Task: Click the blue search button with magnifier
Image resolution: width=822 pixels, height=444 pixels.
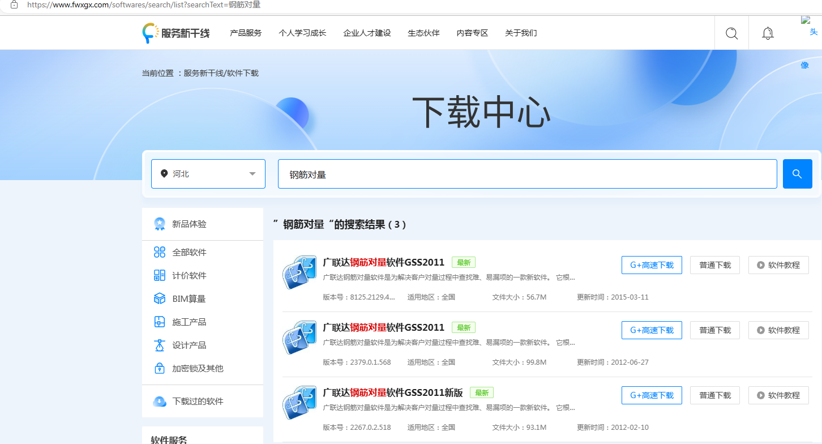Action: coord(797,174)
